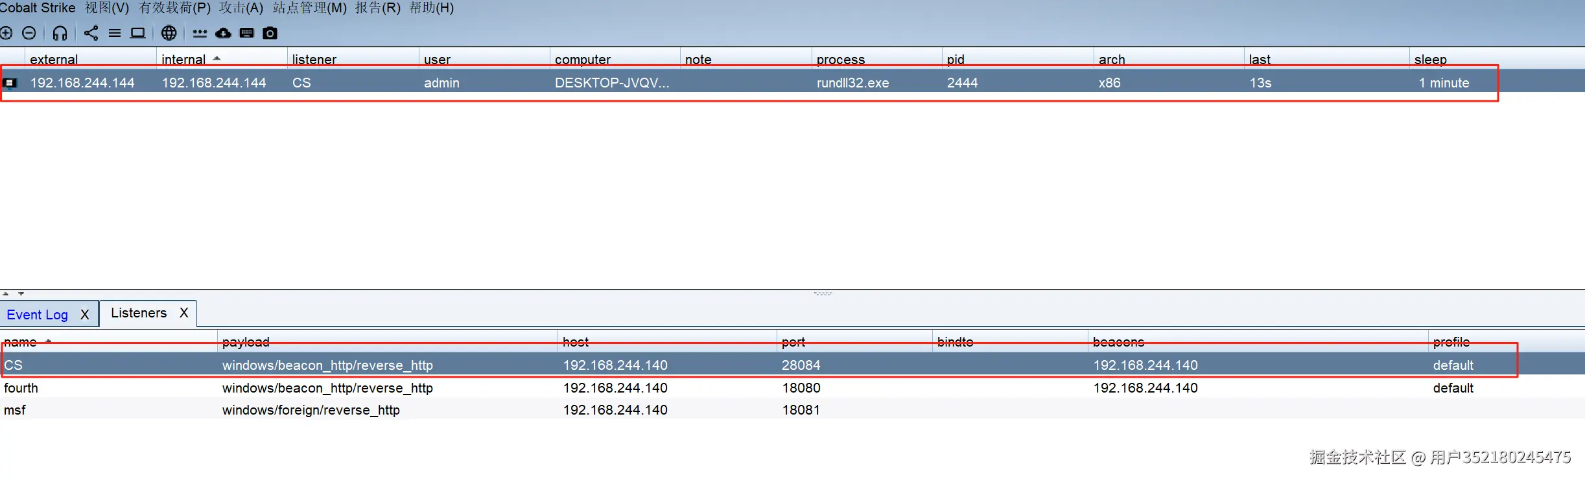Click computer name DESKTOP-JVQV...
Screen dimensions: 1585x480
pyautogui.click(x=612, y=83)
